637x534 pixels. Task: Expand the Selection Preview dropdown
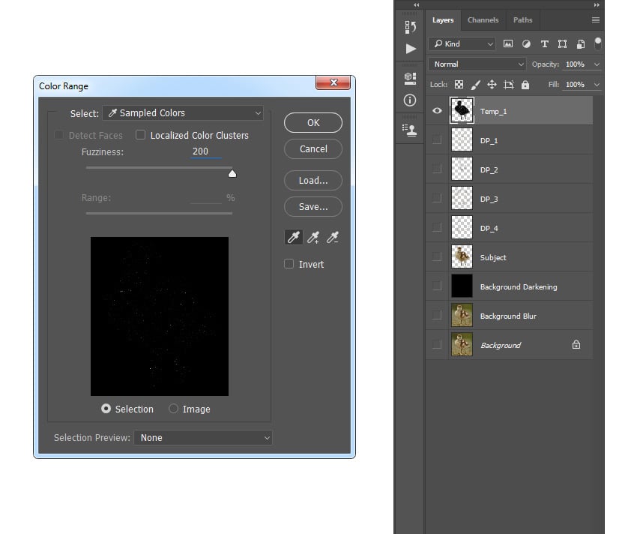(202, 437)
